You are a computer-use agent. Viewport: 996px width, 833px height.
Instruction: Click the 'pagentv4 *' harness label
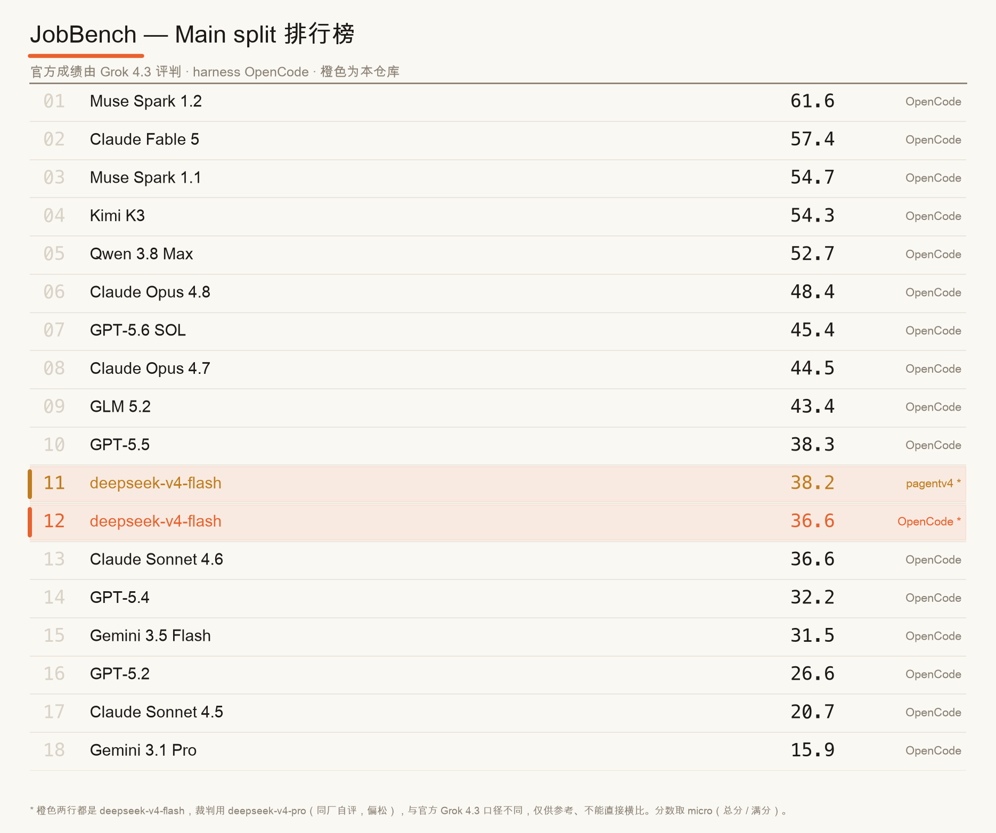point(933,484)
